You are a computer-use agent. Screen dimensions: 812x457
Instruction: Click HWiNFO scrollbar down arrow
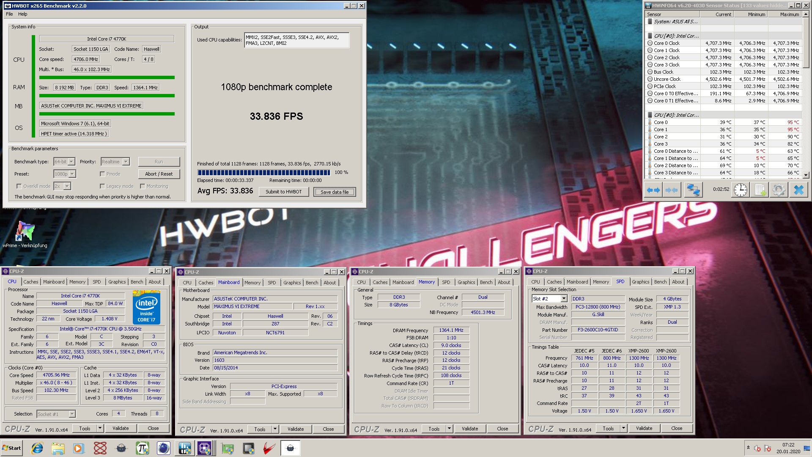tap(806, 175)
